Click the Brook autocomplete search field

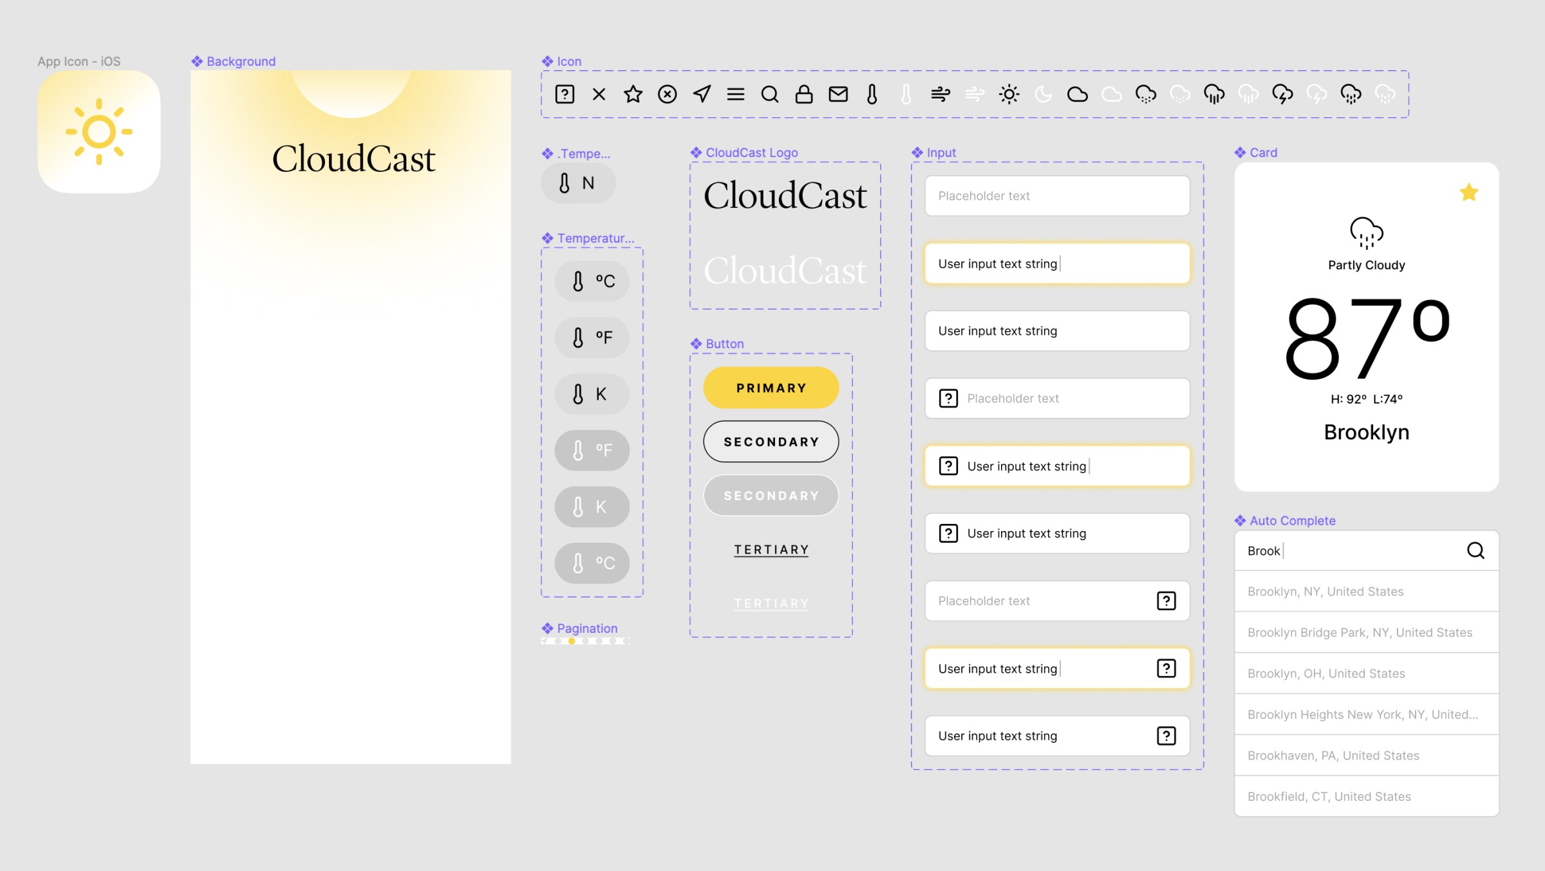(x=1367, y=550)
